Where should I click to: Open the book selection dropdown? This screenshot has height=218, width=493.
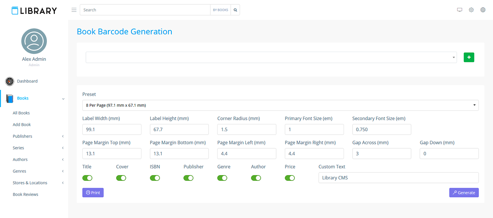(x=271, y=57)
